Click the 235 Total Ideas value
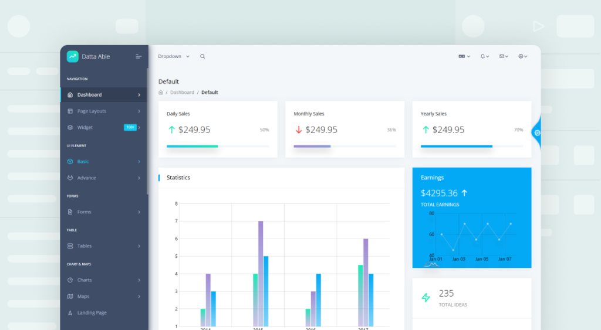The image size is (601, 330). coord(446,293)
